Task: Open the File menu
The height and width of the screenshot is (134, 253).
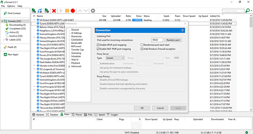Action: [3, 6]
